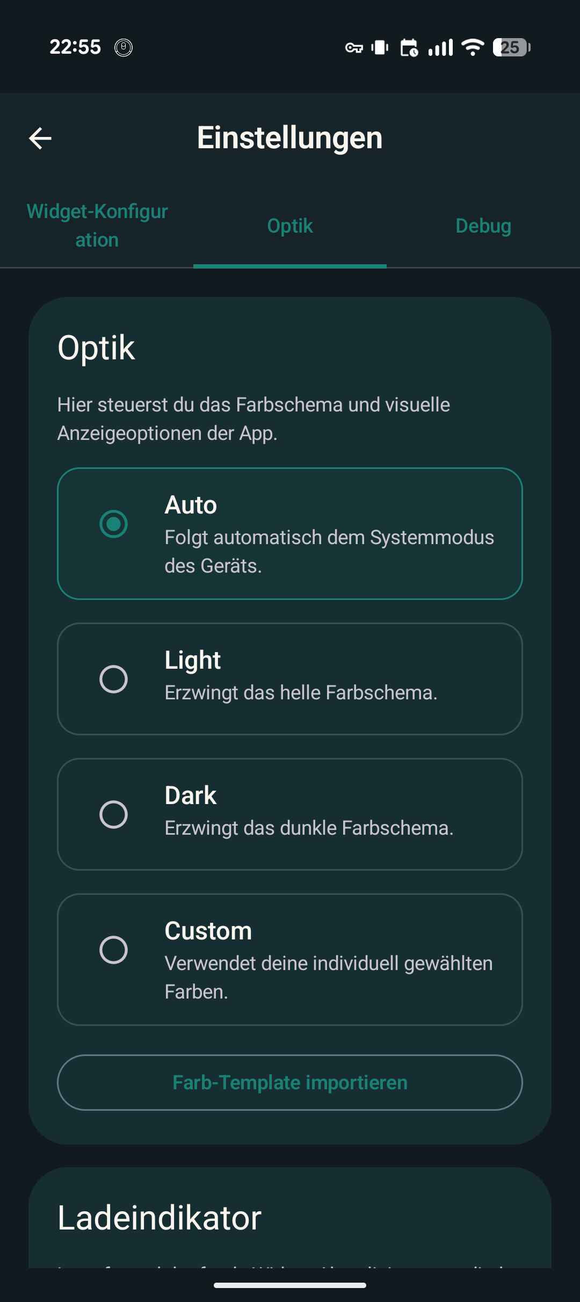
Task: Tap the Wi-Fi status icon
Action: [473, 48]
